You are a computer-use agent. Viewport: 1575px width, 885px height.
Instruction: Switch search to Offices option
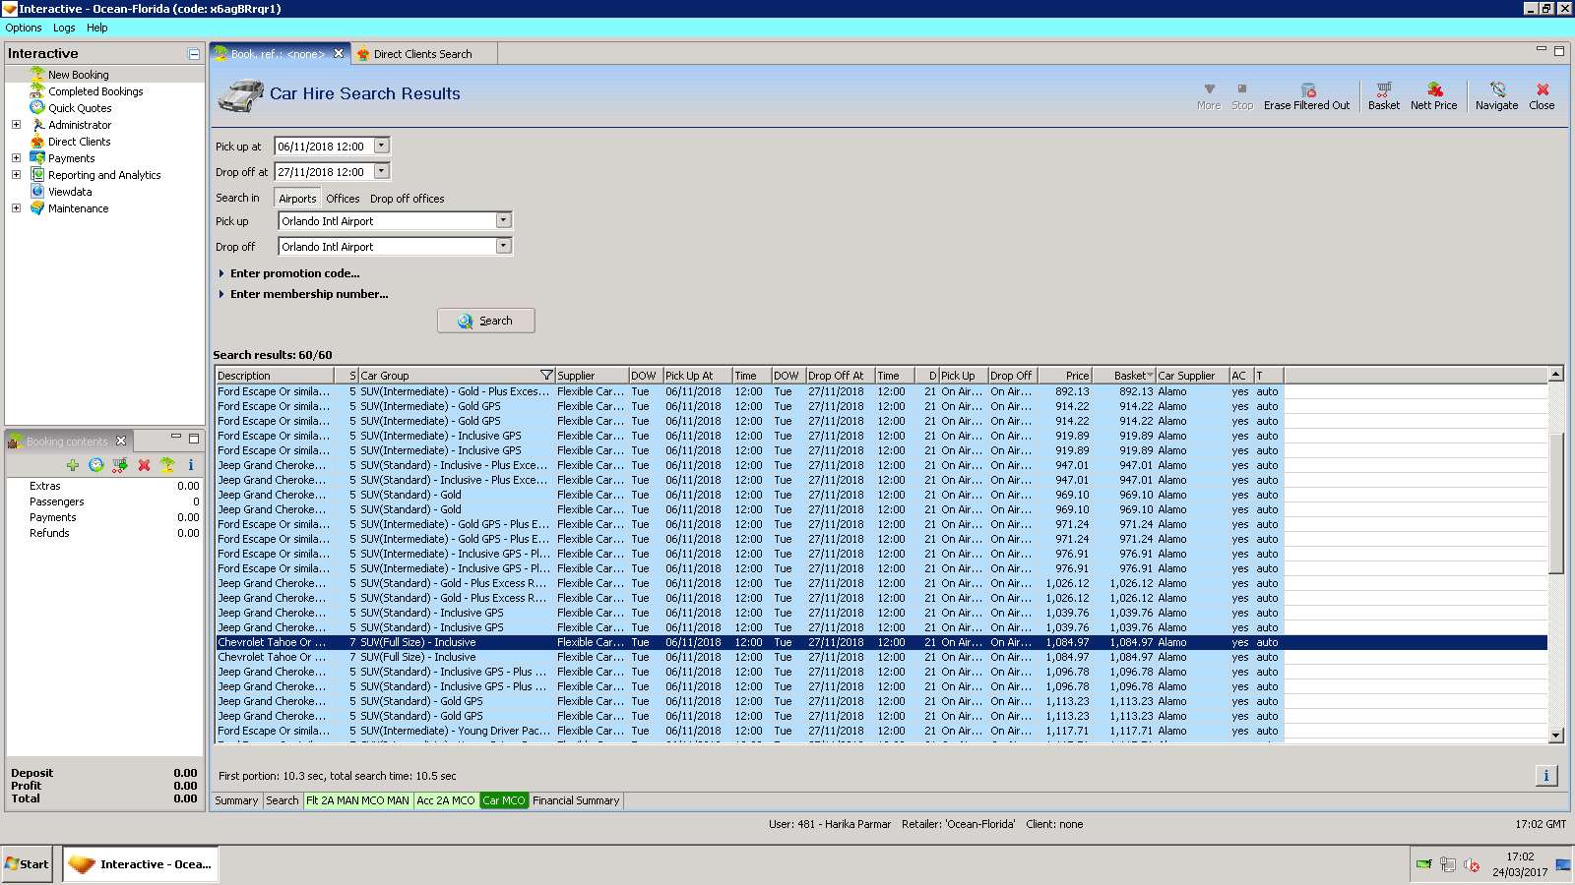[343, 199]
